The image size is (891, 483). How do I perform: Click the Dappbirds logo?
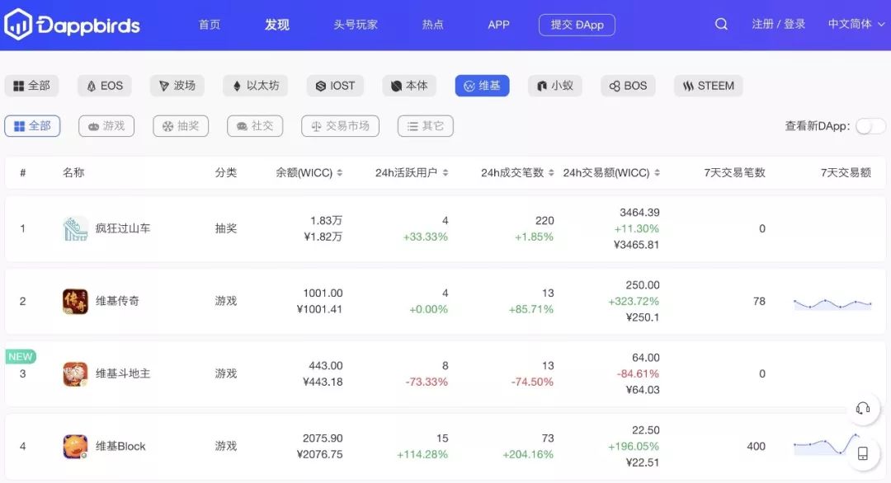click(72, 25)
